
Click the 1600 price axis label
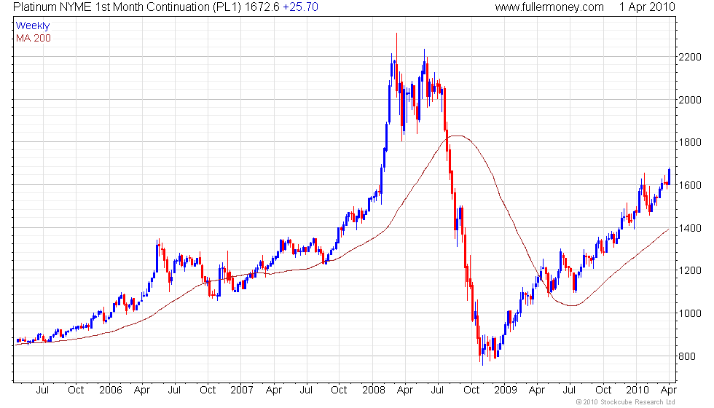point(690,185)
